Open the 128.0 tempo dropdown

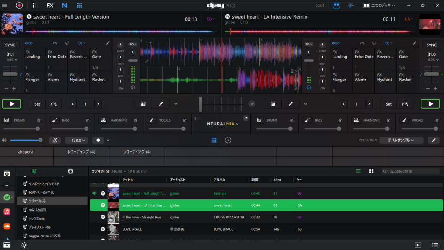click(x=76, y=140)
